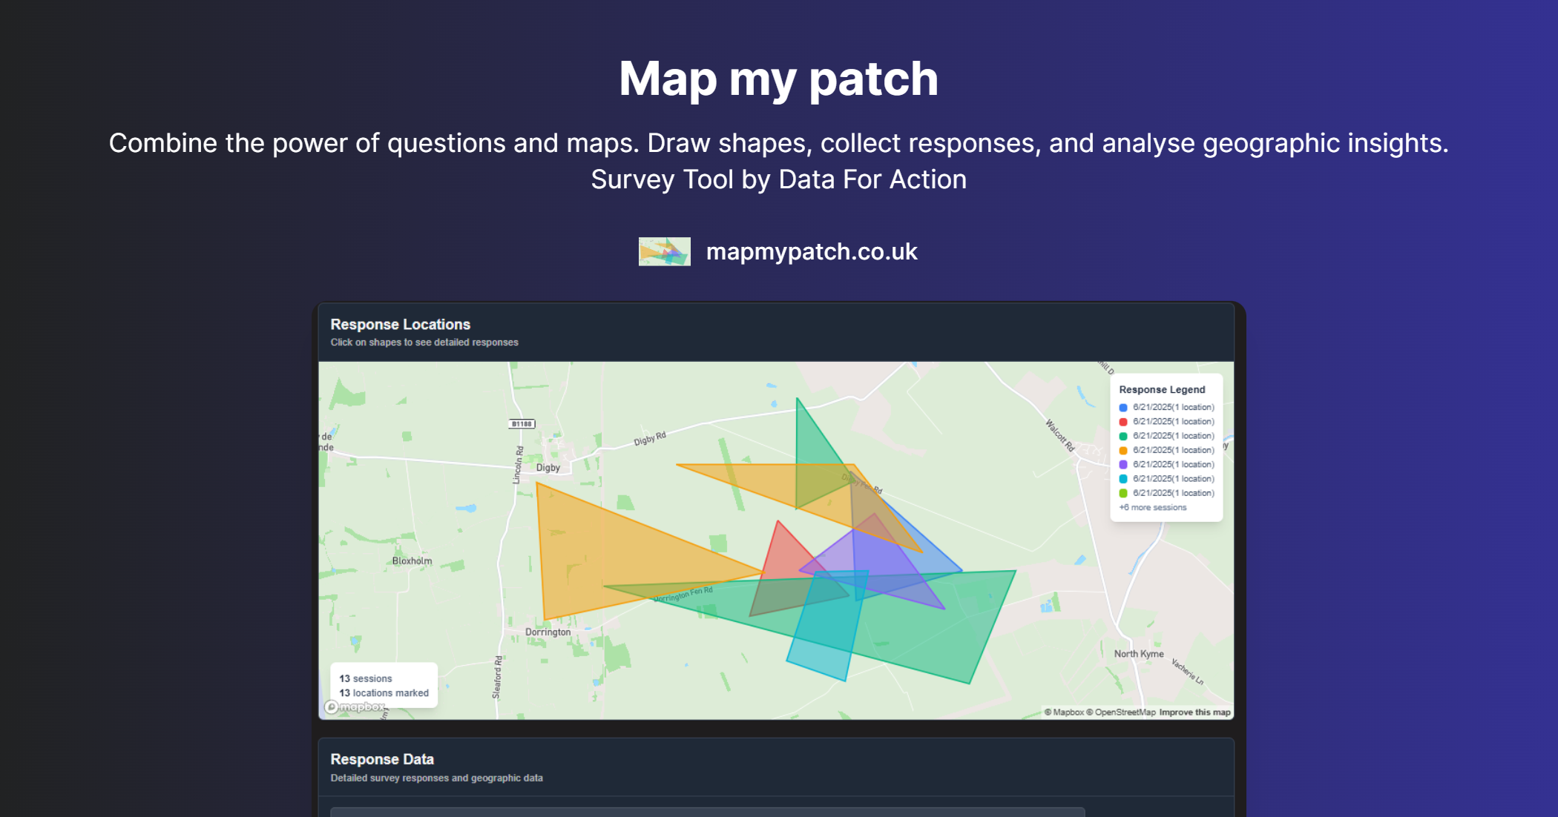
Task: Click the Sleaford Rd road label
Action: click(497, 678)
